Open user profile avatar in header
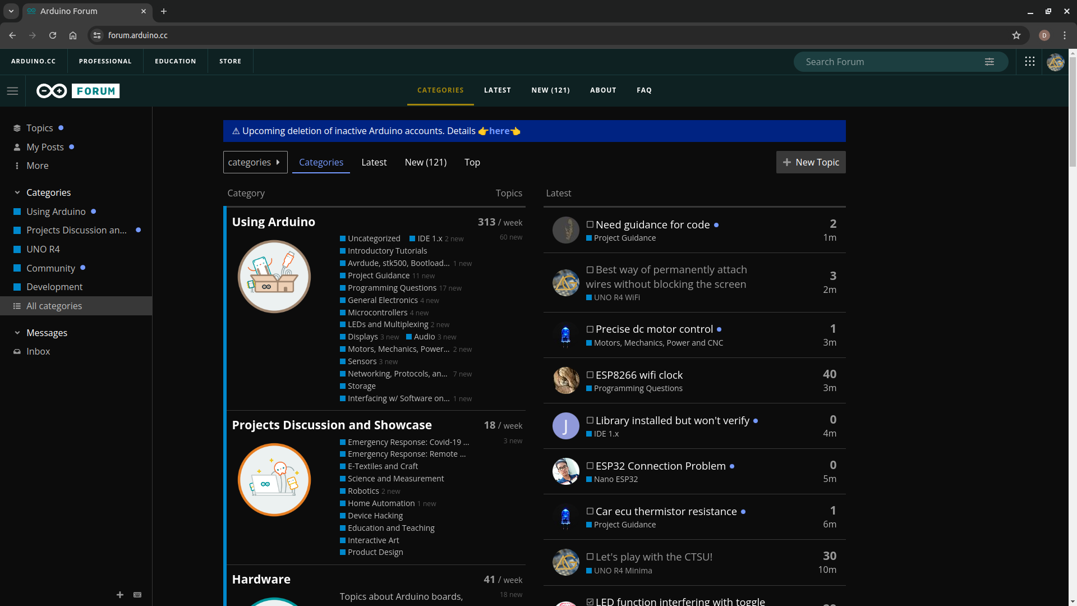The height and width of the screenshot is (606, 1077). tap(1055, 62)
